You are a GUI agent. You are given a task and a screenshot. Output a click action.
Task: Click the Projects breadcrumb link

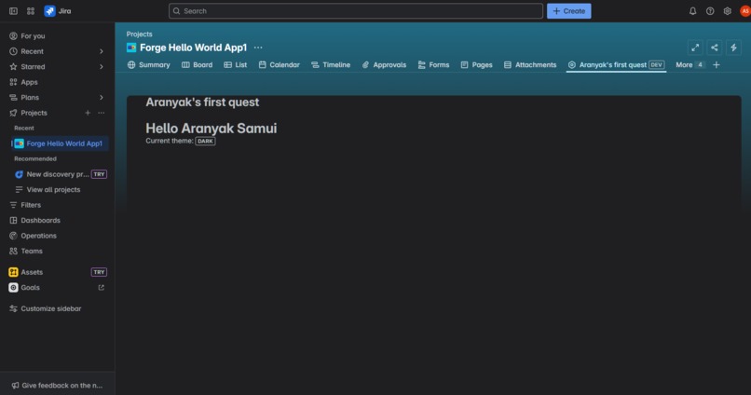coord(140,34)
